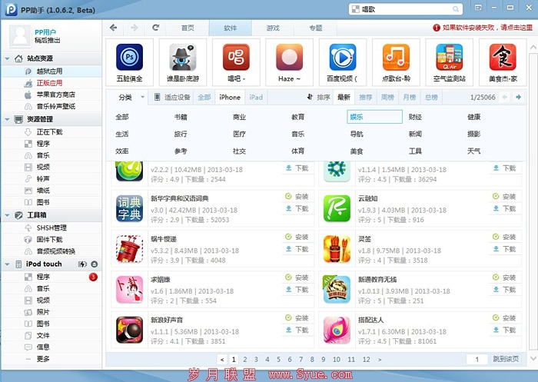
Task: Click the 唱歌 search input field
Action: (x=405, y=9)
